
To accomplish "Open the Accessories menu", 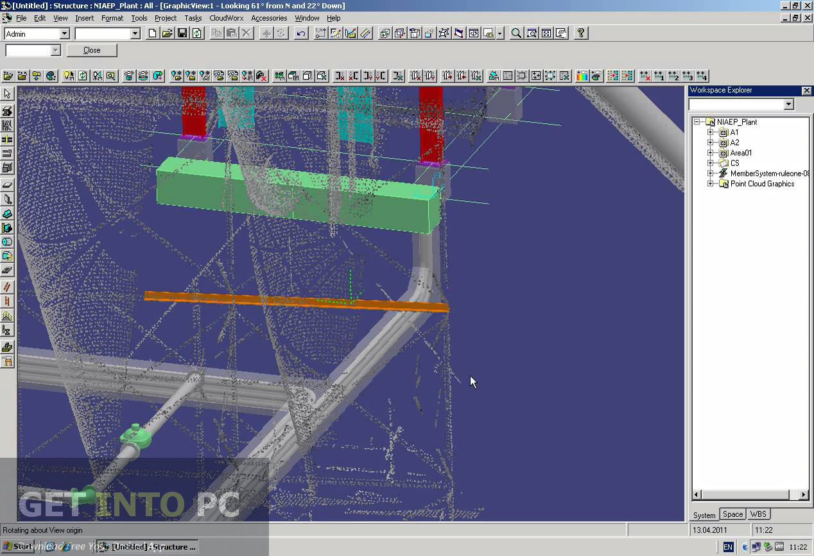I will [269, 18].
